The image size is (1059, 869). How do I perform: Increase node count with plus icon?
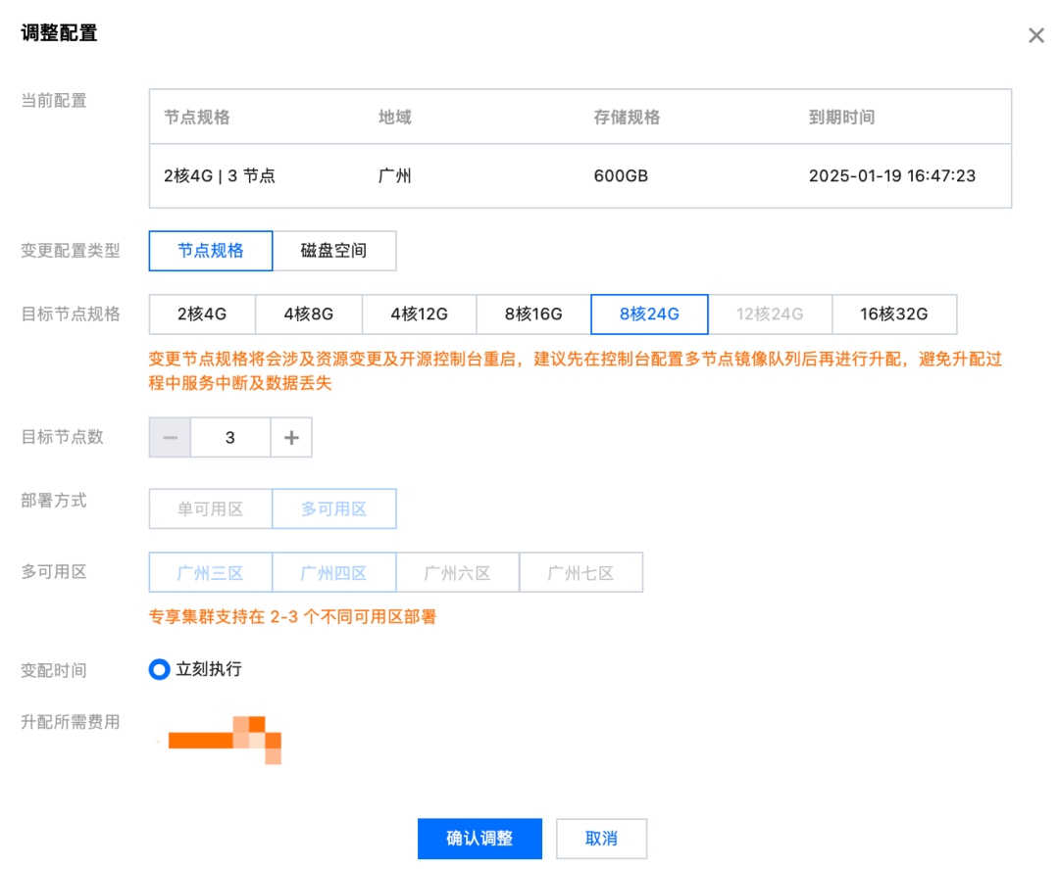[291, 438]
